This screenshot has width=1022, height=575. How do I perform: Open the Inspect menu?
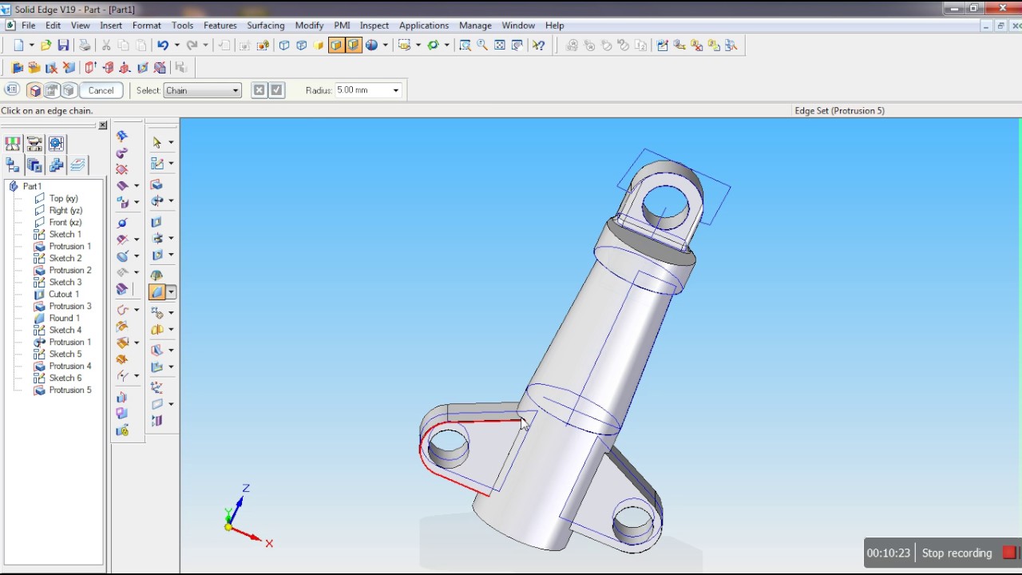(x=374, y=26)
